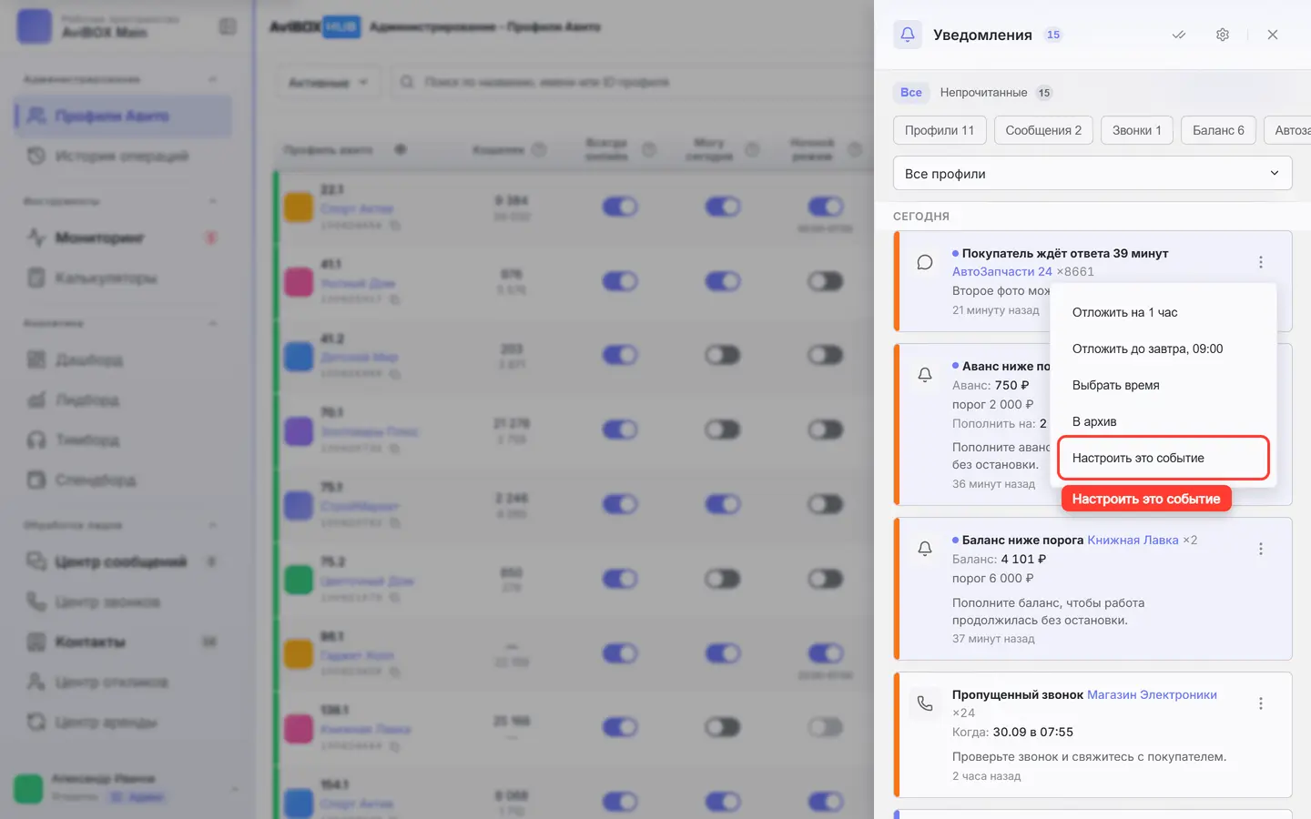This screenshot has width=1311, height=819.
Task: Click the bell icon beside Уведомления title
Action: coord(908,35)
